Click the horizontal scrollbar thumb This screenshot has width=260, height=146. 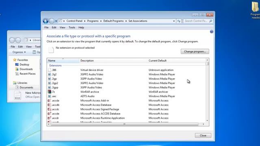[124, 124]
